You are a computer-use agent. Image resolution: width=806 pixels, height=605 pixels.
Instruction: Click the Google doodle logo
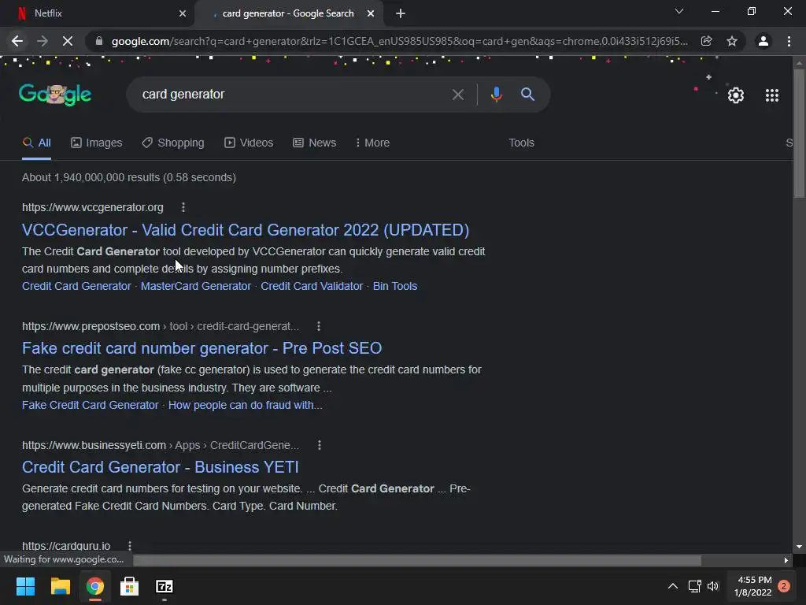click(x=55, y=95)
